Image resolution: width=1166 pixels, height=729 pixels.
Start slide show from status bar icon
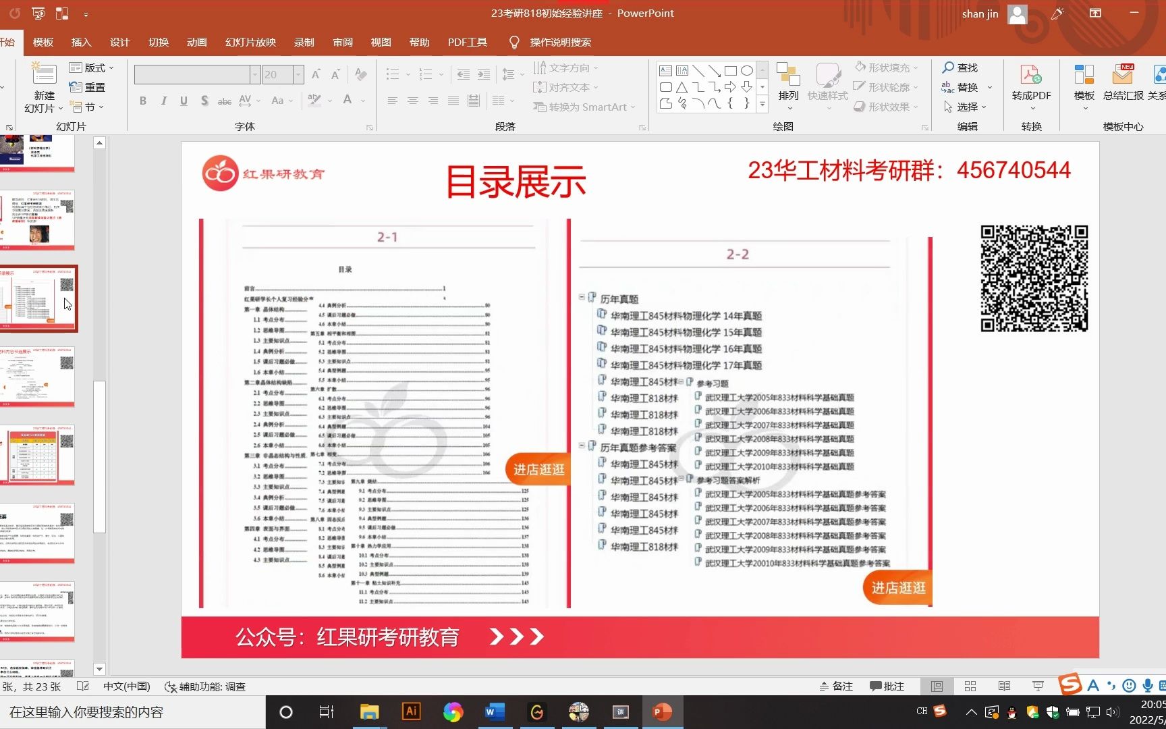tap(1038, 686)
